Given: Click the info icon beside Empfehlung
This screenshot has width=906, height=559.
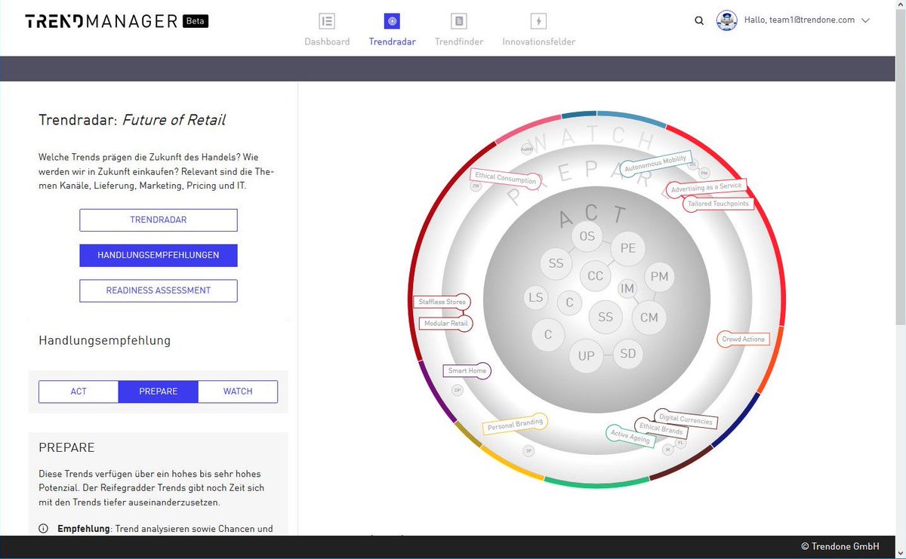Looking at the screenshot, I should point(43,528).
